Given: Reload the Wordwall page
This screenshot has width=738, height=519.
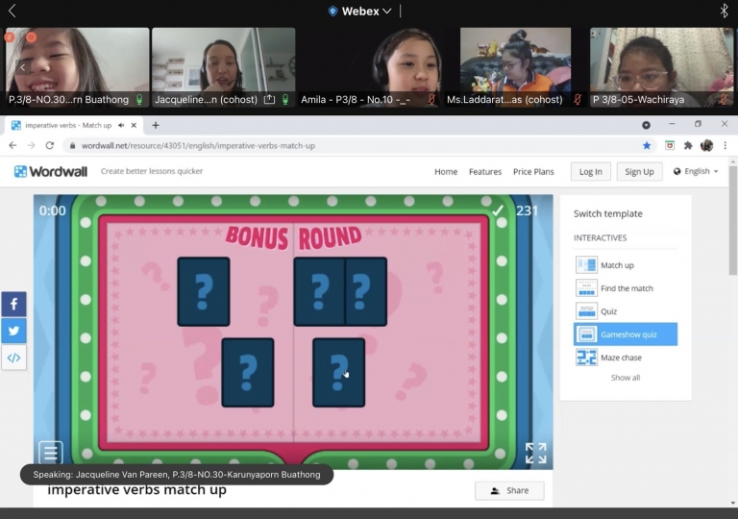Looking at the screenshot, I should pyautogui.click(x=49, y=145).
